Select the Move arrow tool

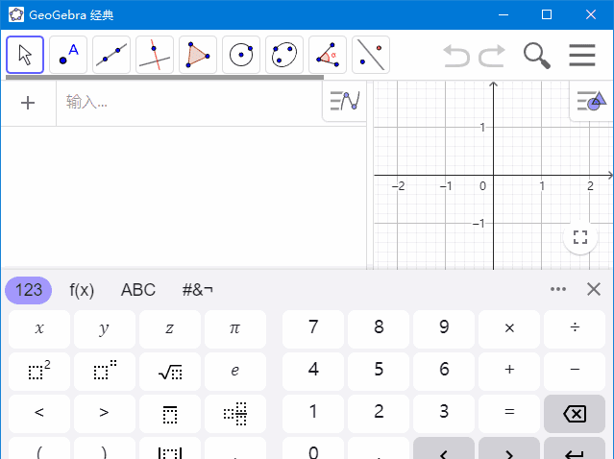click(x=25, y=55)
